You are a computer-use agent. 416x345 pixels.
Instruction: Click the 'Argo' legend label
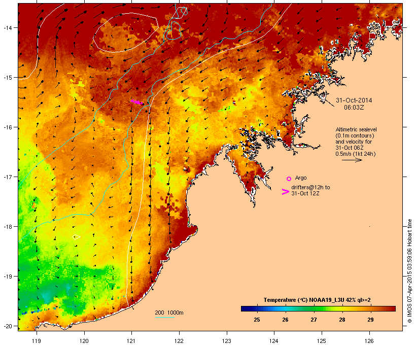[x=301, y=178]
